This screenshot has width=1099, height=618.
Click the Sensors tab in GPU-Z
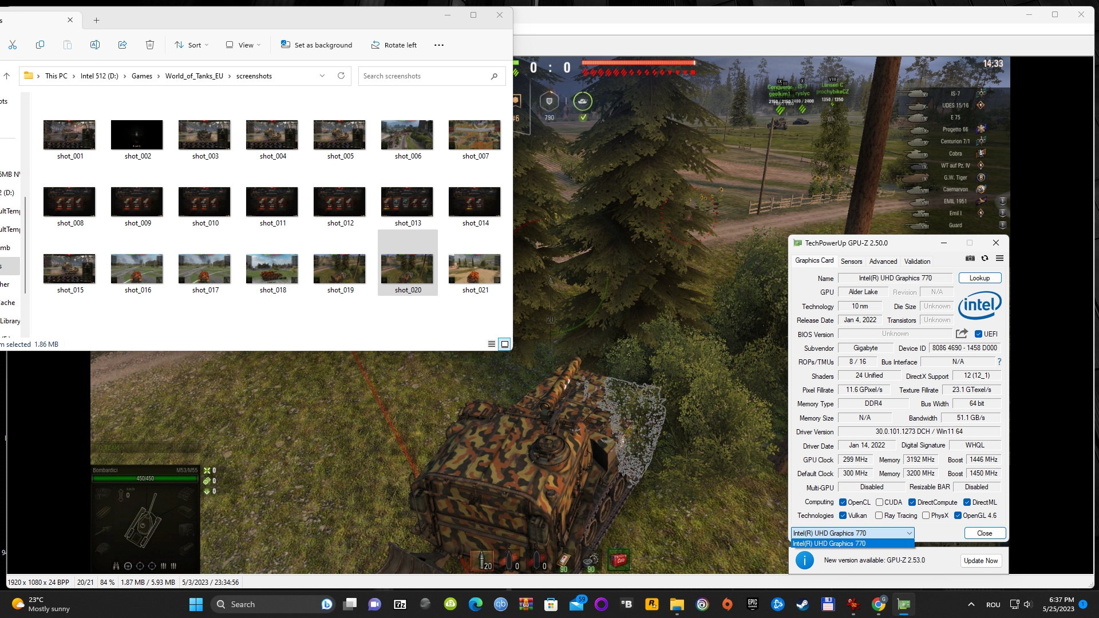tap(851, 261)
